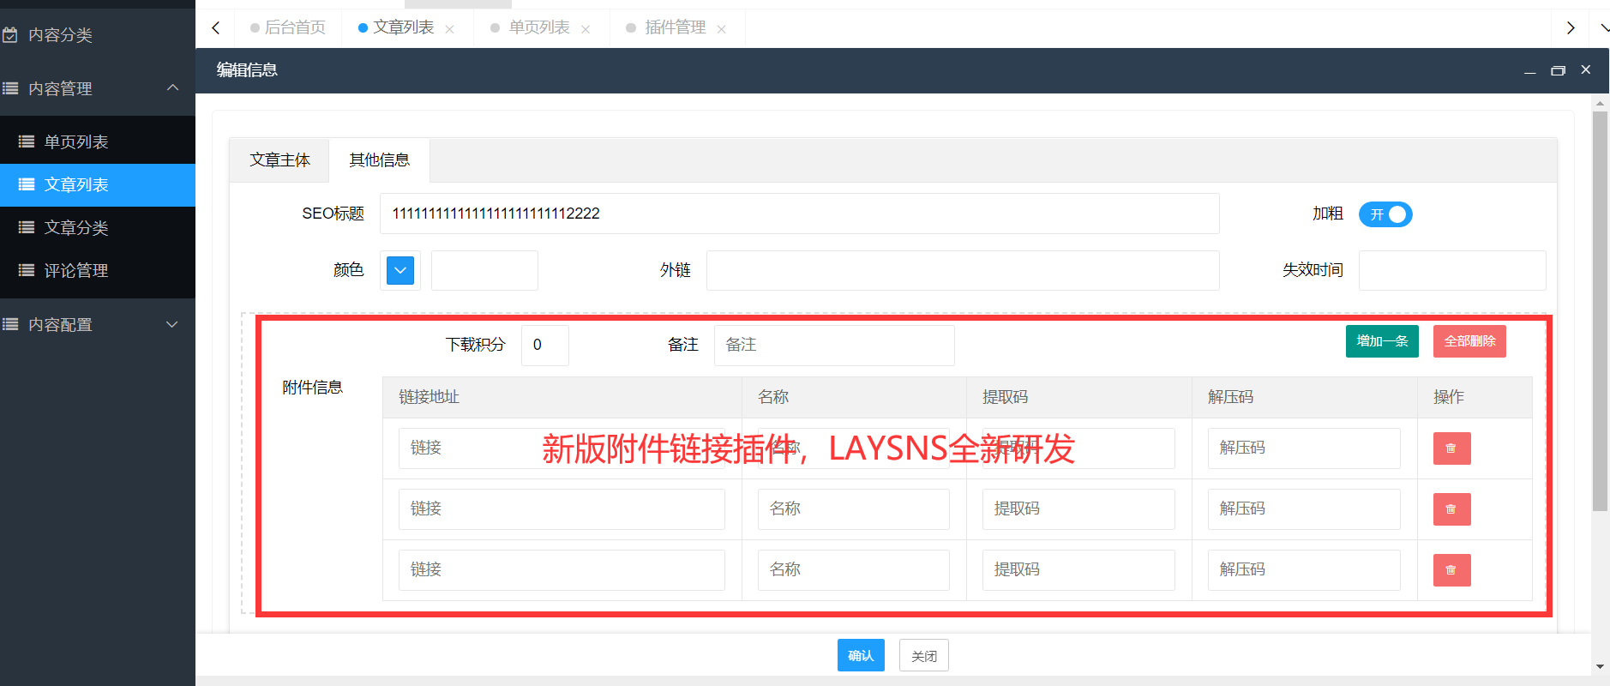Expand the 内容配置 menu group

(98, 324)
